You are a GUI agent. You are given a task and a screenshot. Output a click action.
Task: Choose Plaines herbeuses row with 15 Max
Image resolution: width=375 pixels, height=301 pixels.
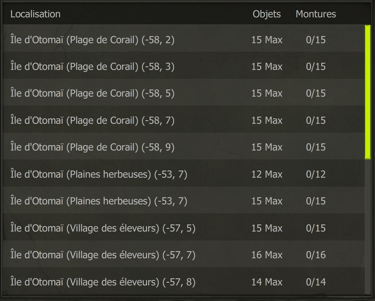(183, 200)
